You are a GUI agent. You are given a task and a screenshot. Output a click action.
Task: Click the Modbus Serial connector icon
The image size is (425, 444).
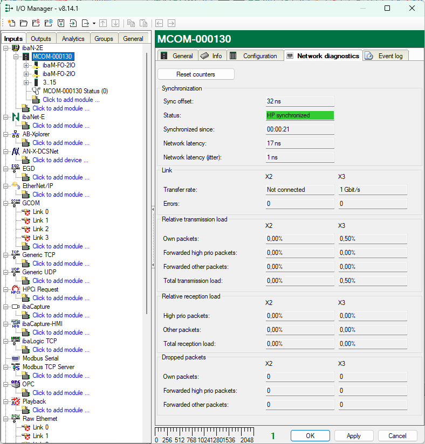click(x=15, y=358)
